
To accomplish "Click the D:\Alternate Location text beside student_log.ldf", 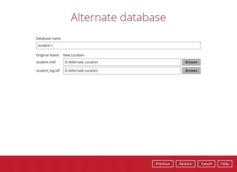I will [x=81, y=71].
